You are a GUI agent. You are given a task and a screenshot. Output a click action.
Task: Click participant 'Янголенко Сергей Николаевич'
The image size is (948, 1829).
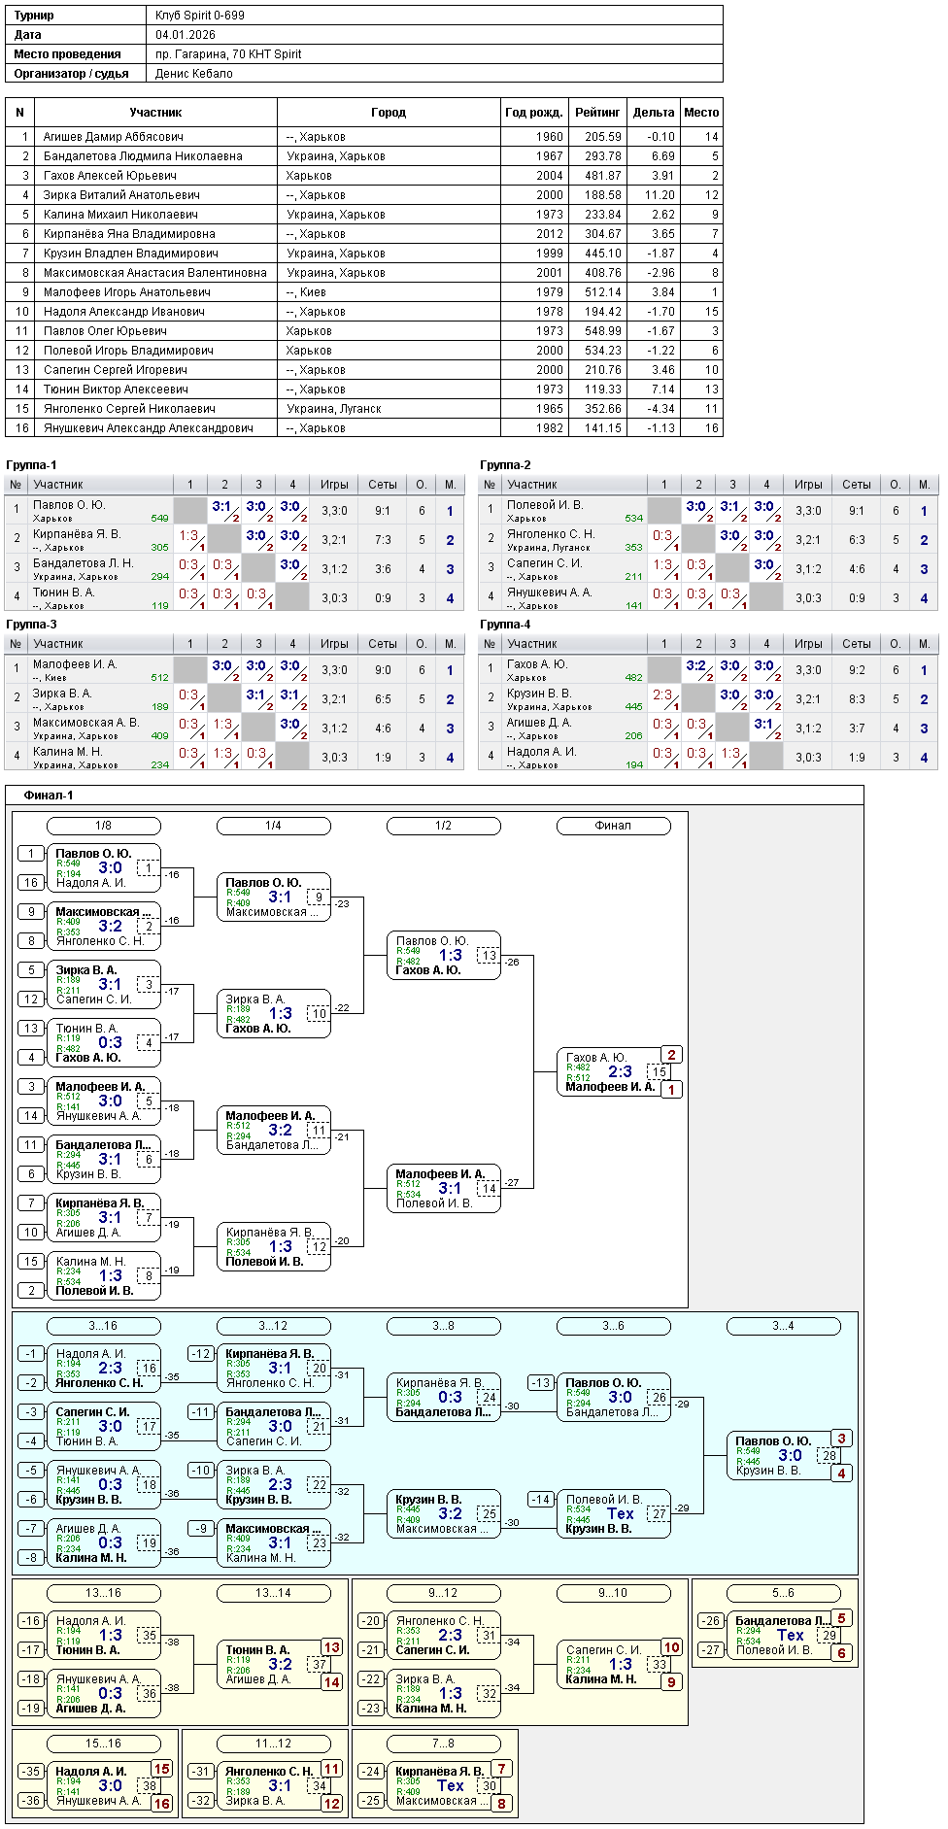click(129, 409)
